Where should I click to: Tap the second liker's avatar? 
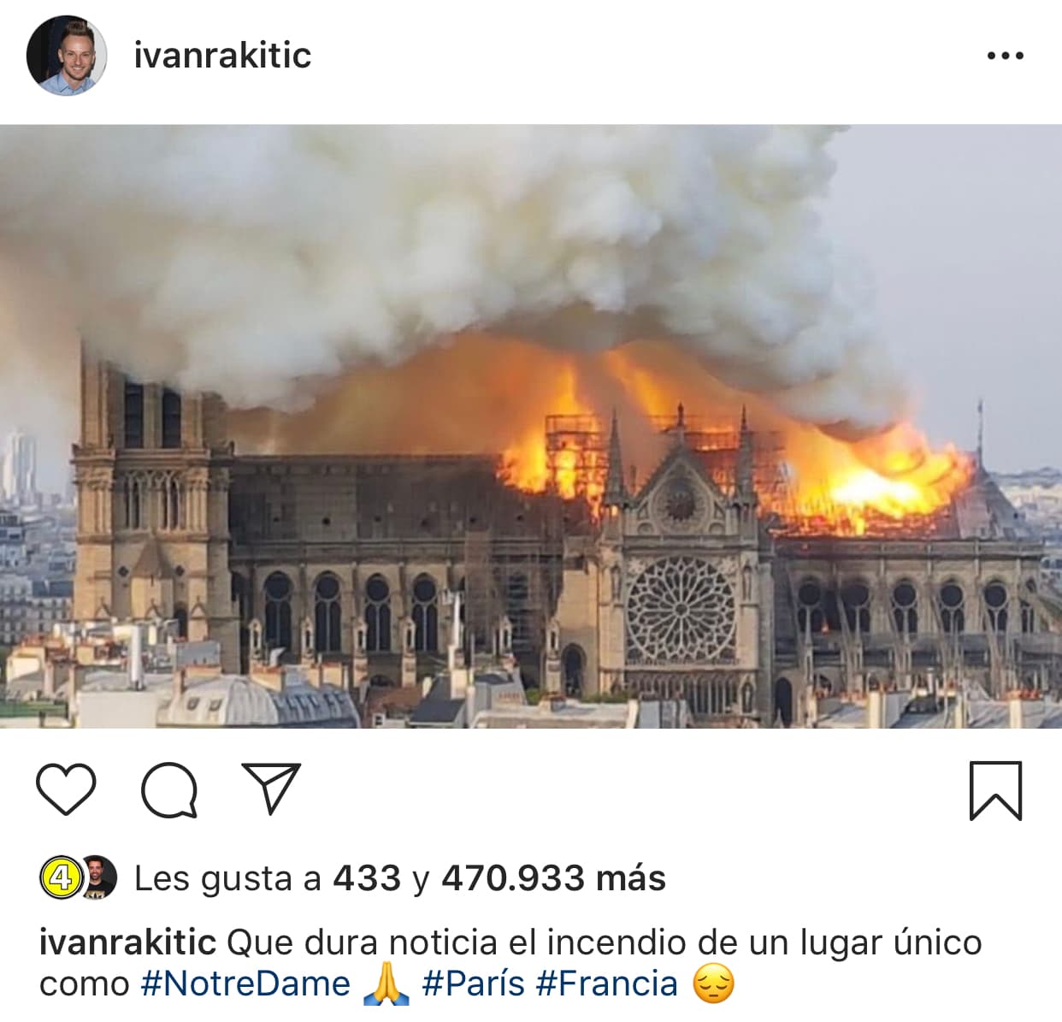point(98,878)
